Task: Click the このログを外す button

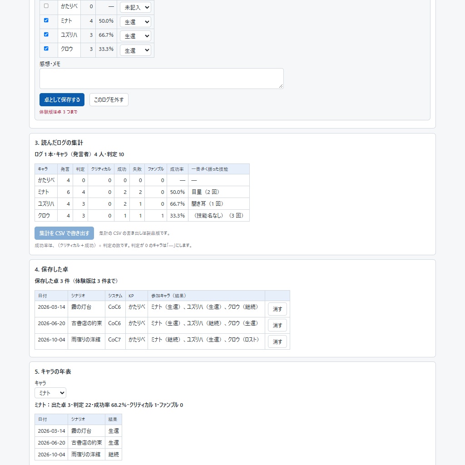Action: [x=109, y=99]
